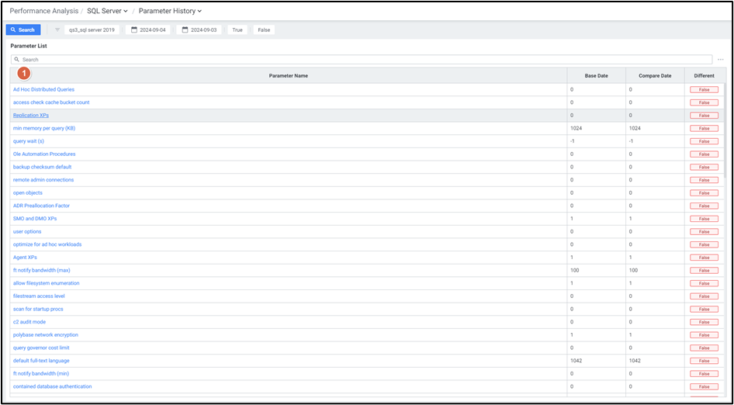The width and height of the screenshot is (734, 405).
Task: Toggle the False filter option
Action: [x=264, y=30]
